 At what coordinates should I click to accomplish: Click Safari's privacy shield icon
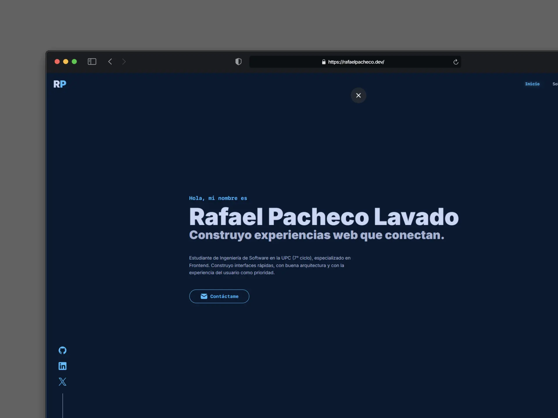(x=238, y=62)
